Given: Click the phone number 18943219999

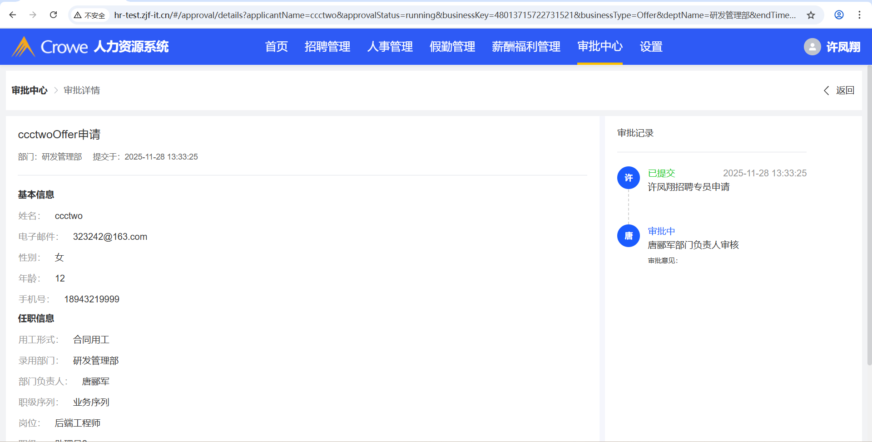Looking at the screenshot, I should coord(92,299).
